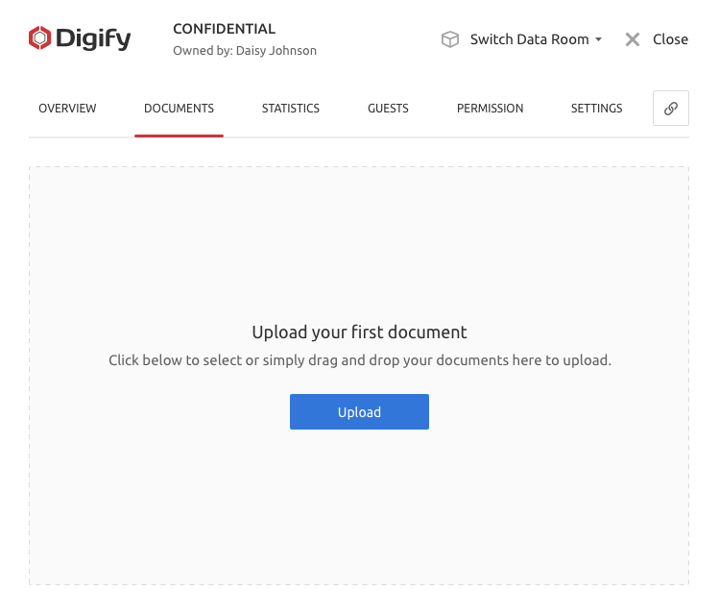
Task: Open the Guests tab
Action: pyautogui.click(x=388, y=109)
